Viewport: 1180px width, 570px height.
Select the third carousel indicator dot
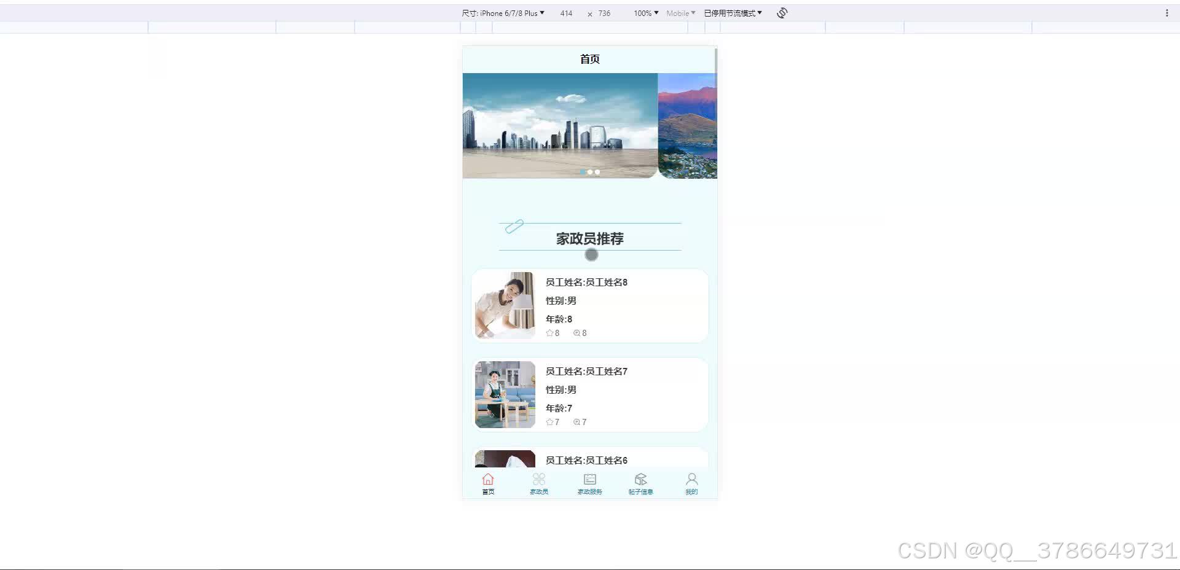(x=597, y=172)
